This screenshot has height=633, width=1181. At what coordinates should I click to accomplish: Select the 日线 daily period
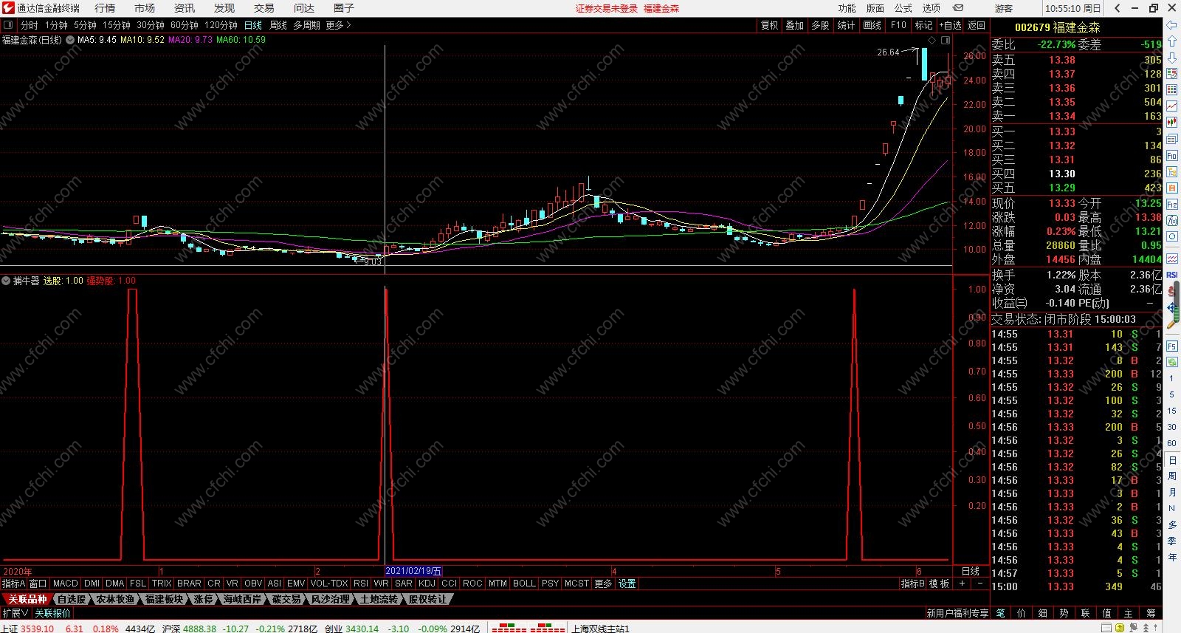point(253,25)
